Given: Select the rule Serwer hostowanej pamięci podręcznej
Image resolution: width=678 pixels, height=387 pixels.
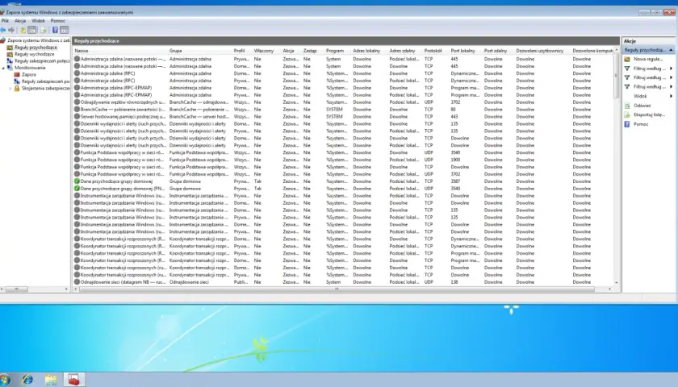Looking at the screenshot, I should coord(123,116).
